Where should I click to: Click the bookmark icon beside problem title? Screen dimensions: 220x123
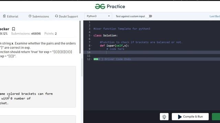(13, 29)
